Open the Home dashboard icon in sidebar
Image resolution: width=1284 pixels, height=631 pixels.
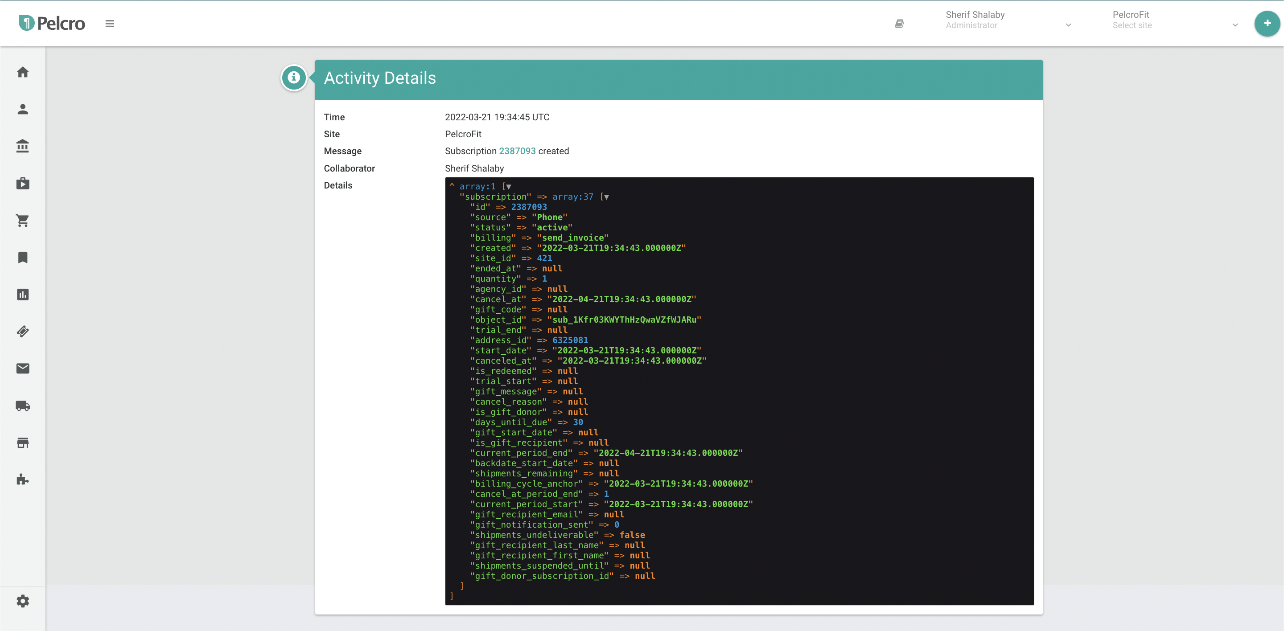[x=23, y=73]
